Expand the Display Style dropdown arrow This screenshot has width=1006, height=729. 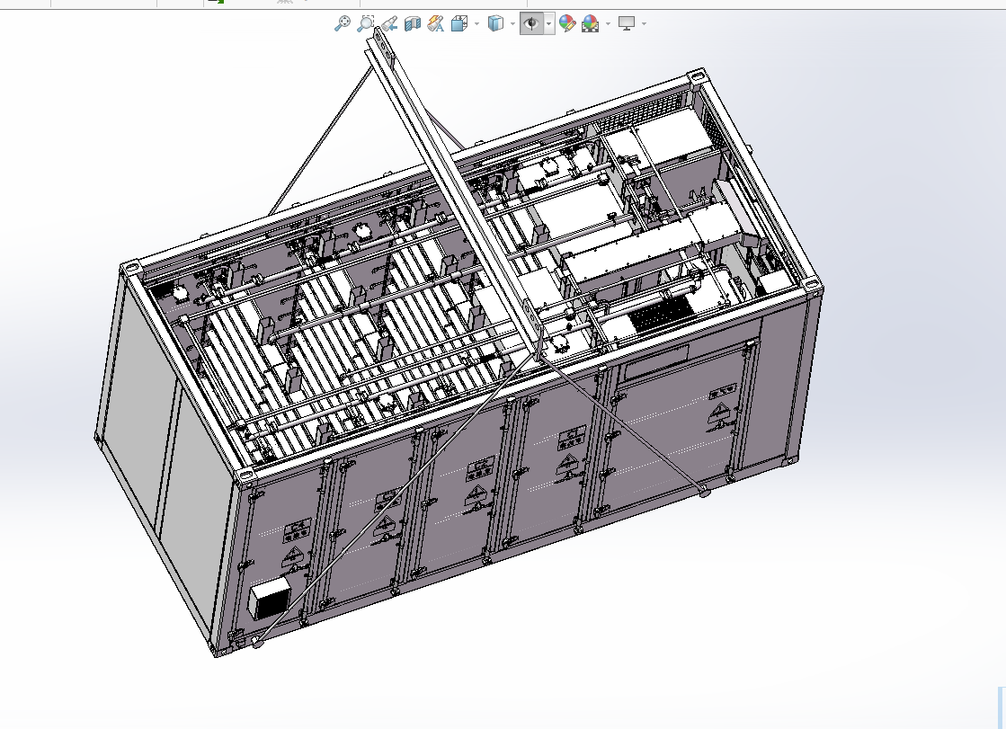click(512, 24)
